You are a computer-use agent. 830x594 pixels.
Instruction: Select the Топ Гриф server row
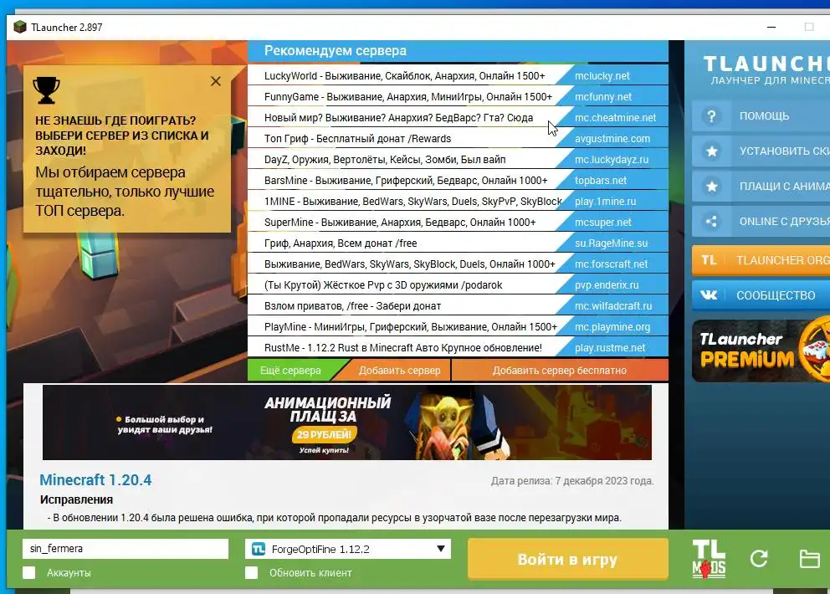point(458,139)
